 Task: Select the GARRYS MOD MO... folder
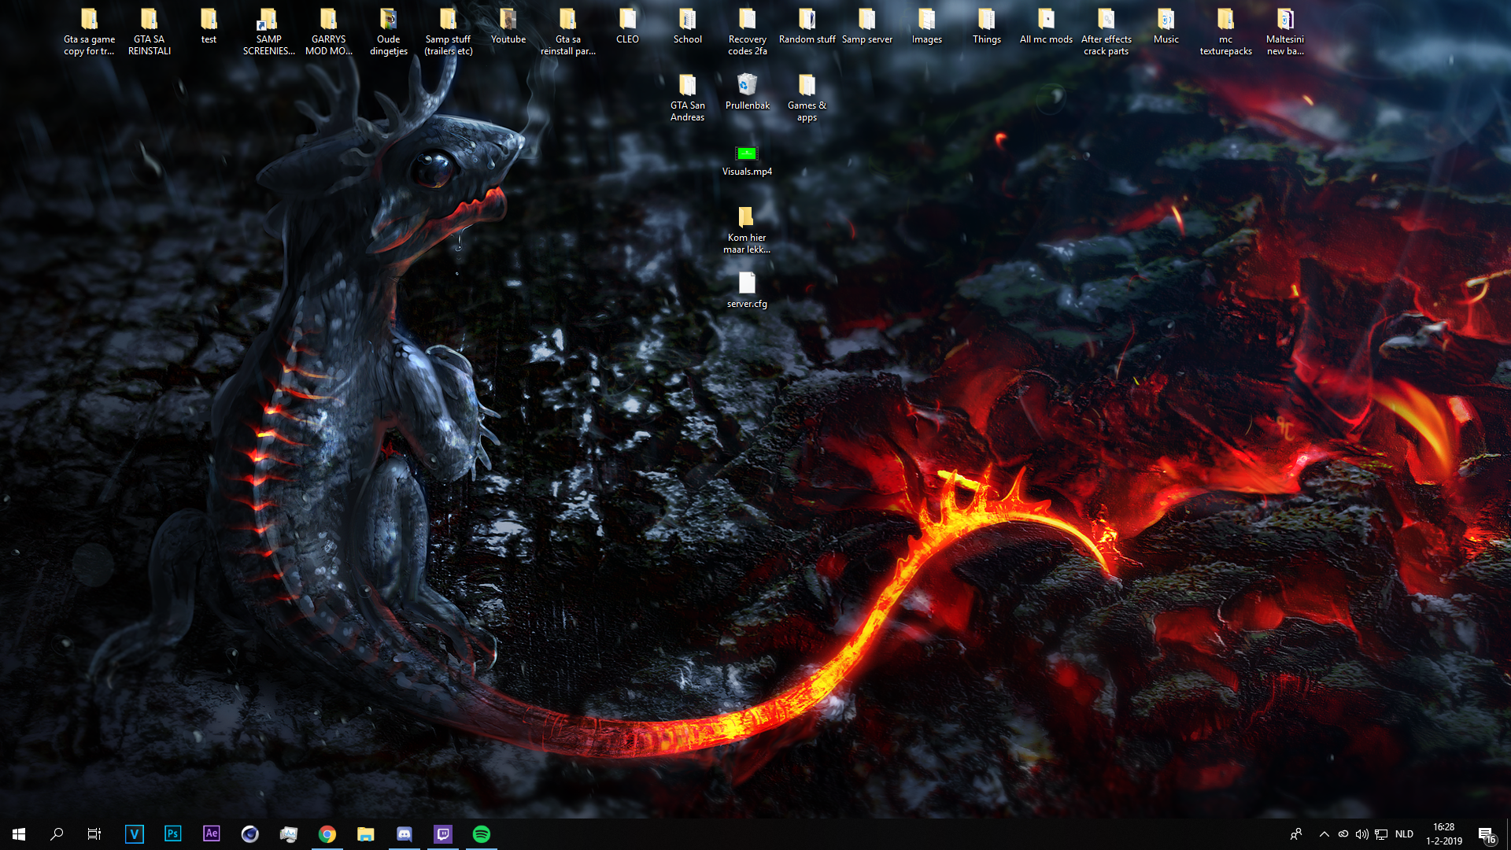tap(329, 31)
